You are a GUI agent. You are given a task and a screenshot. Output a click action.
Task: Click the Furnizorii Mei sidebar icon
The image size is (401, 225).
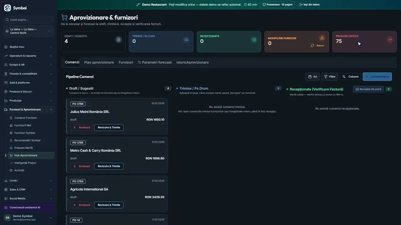tap(11, 125)
